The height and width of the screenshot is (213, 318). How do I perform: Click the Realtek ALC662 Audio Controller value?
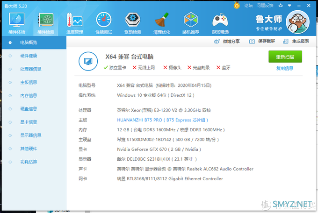pyautogui.click(x=185, y=169)
